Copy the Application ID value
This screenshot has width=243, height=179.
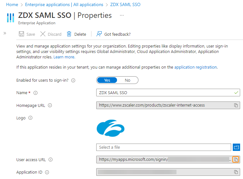[x=236, y=172]
